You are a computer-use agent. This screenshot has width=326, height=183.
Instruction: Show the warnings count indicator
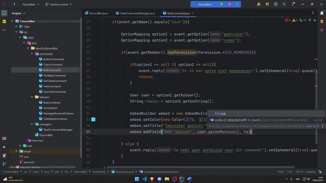(x=294, y=20)
